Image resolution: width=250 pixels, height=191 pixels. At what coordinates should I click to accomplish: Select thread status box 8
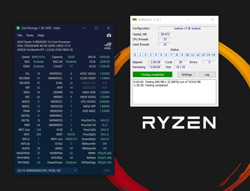tap(177, 55)
